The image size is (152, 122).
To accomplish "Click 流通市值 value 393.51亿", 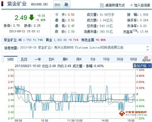I will (x=106, y=32).
